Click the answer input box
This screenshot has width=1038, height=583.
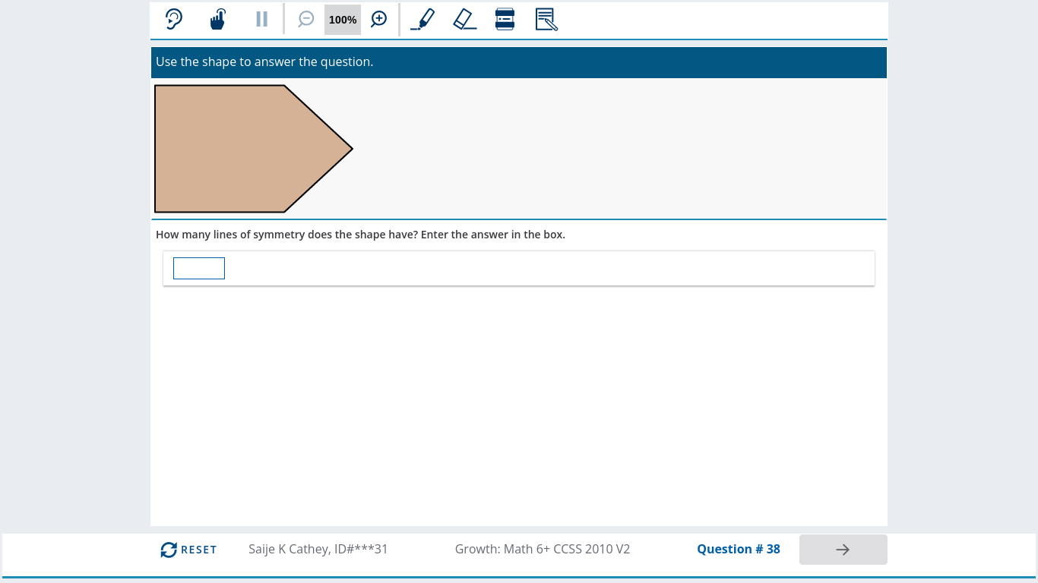[x=199, y=268]
